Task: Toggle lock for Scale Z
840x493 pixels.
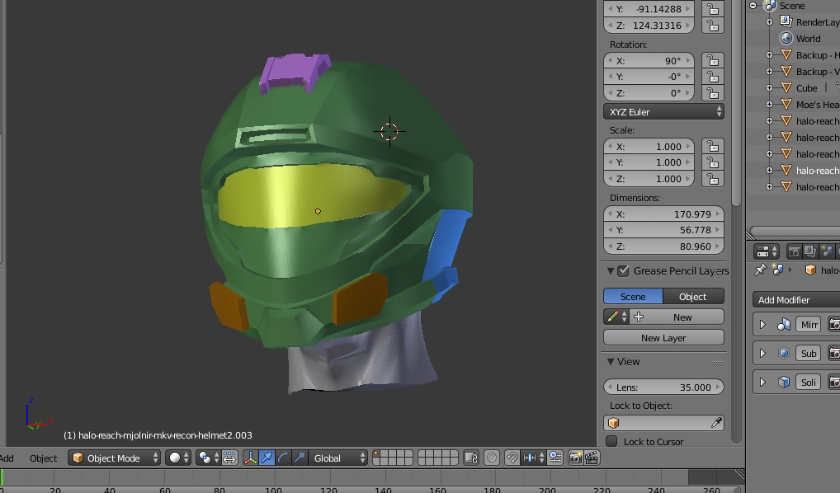Action: point(713,179)
